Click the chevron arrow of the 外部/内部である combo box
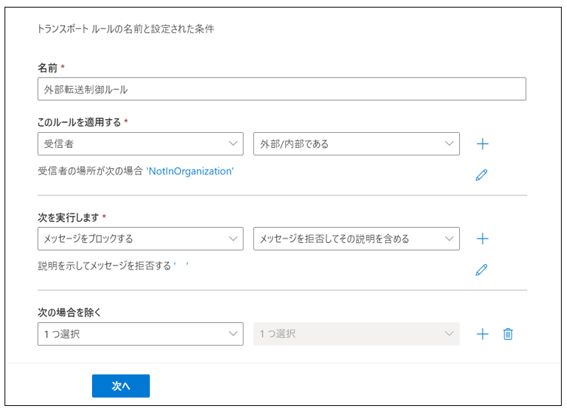Image resolution: width=567 pixels, height=409 pixels. click(449, 143)
